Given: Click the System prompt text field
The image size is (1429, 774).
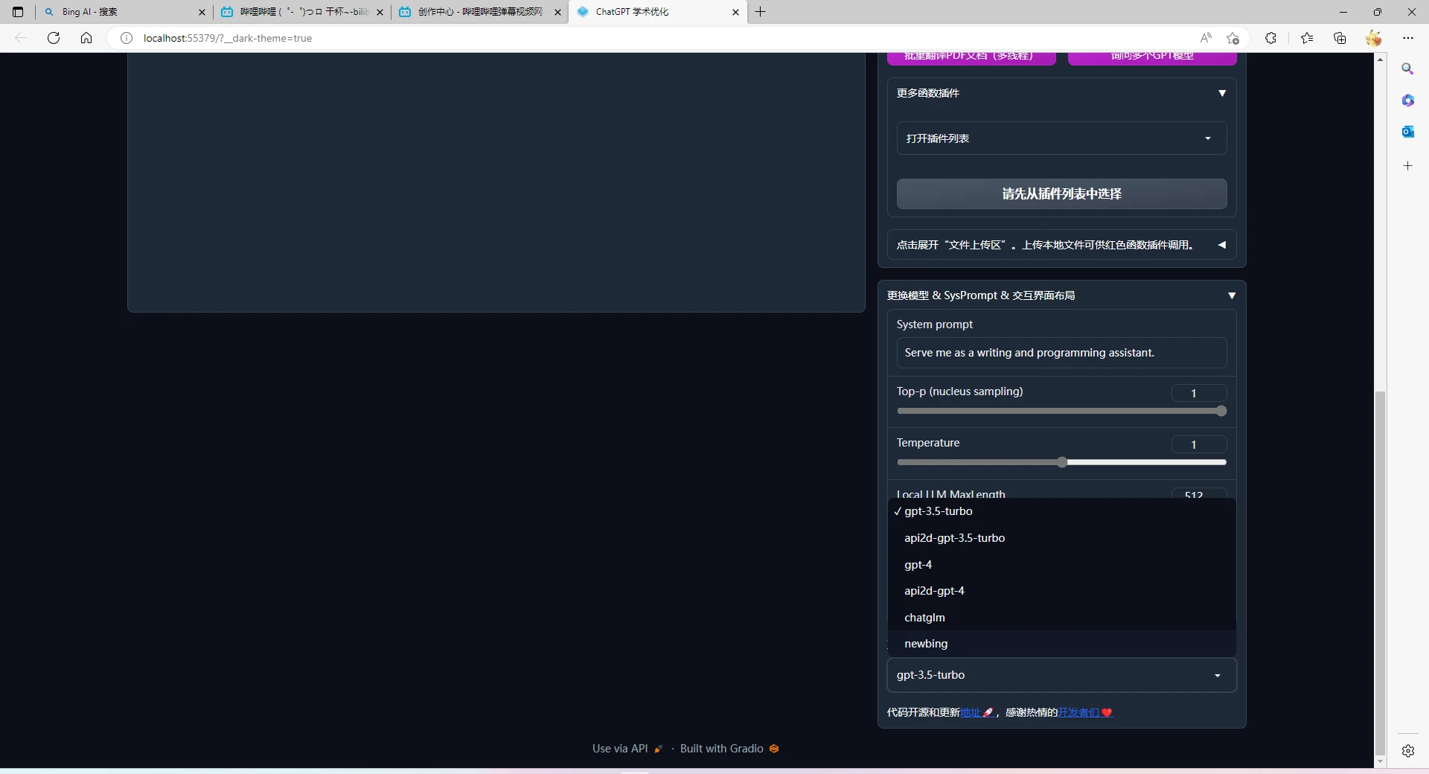Looking at the screenshot, I should point(1061,353).
